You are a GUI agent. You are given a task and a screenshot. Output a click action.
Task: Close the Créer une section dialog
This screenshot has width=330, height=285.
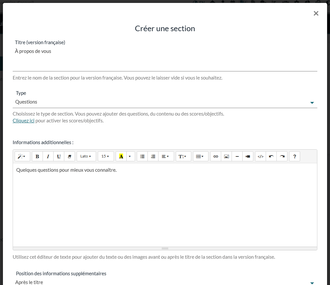pyautogui.click(x=316, y=13)
